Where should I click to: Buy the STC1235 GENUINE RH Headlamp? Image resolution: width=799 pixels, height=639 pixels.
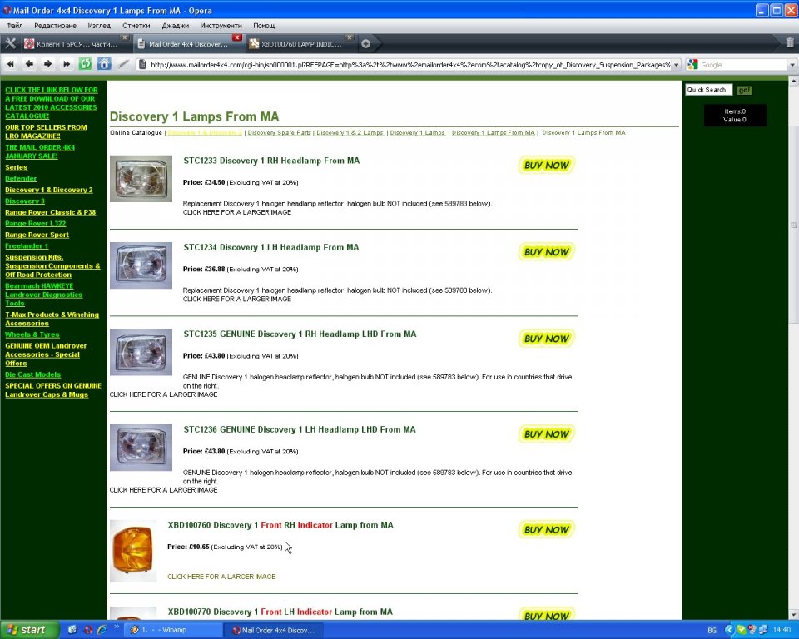click(x=546, y=339)
